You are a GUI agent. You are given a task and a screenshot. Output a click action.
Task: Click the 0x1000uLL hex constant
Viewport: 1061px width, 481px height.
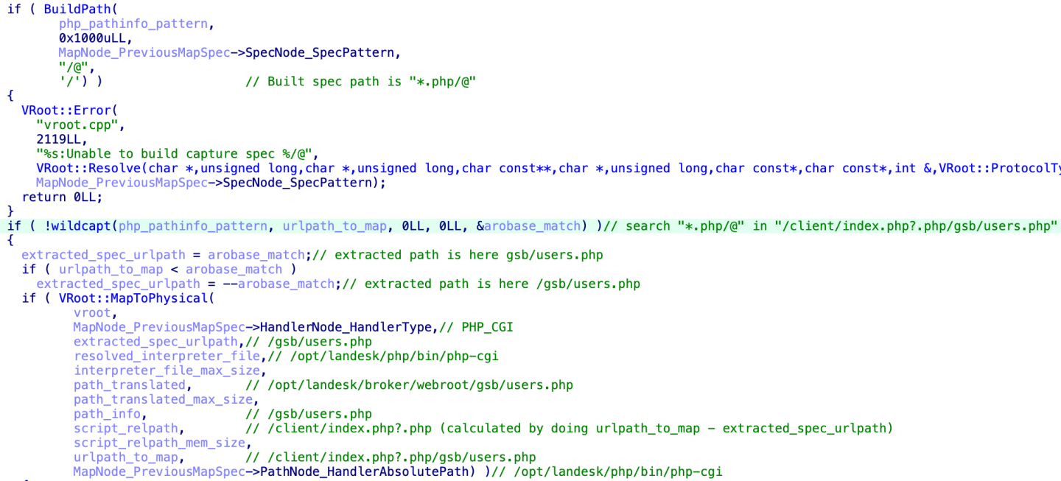tap(91, 38)
